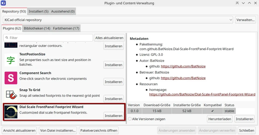This screenshot has width=259, height=135.
Task: Click Paketverzeichnis öffnen button
Action: pos(99,130)
